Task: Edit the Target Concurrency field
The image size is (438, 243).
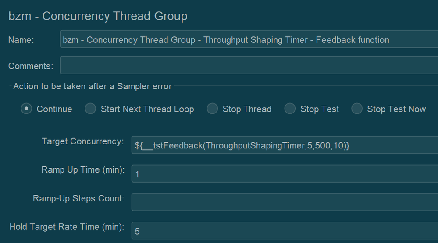Action: pos(285,145)
